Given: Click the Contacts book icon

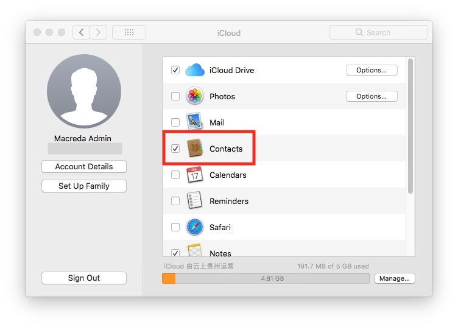Looking at the screenshot, I should (195, 149).
